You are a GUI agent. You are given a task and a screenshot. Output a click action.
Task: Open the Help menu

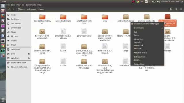pyautogui.click(x=39, y=5)
